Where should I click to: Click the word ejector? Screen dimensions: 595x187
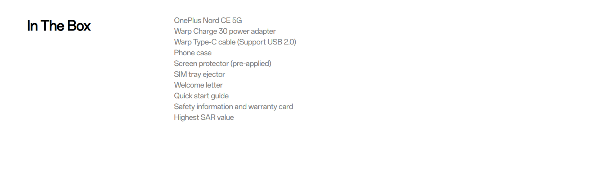tap(214, 74)
